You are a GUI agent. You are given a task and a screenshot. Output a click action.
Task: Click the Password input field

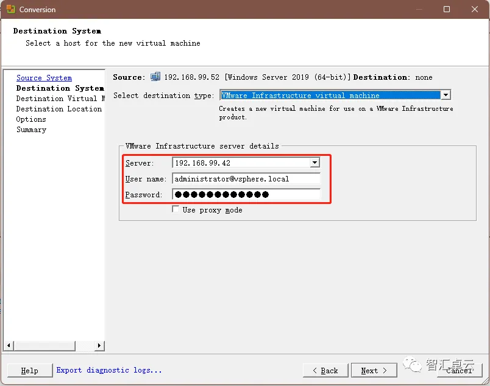click(x=246, y=195)
